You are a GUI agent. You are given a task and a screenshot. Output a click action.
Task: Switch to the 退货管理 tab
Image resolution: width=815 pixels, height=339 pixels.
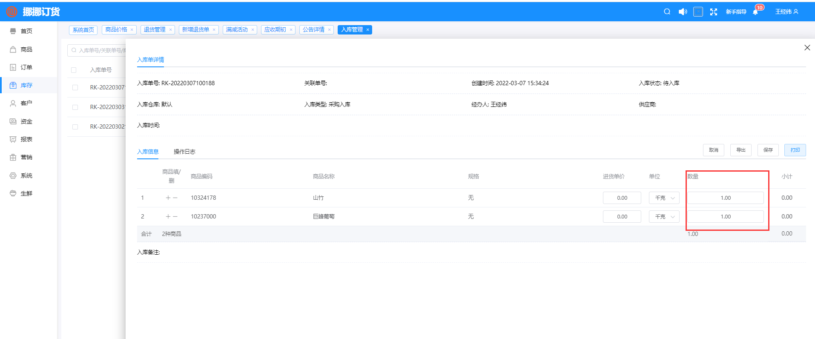[155, 30]
